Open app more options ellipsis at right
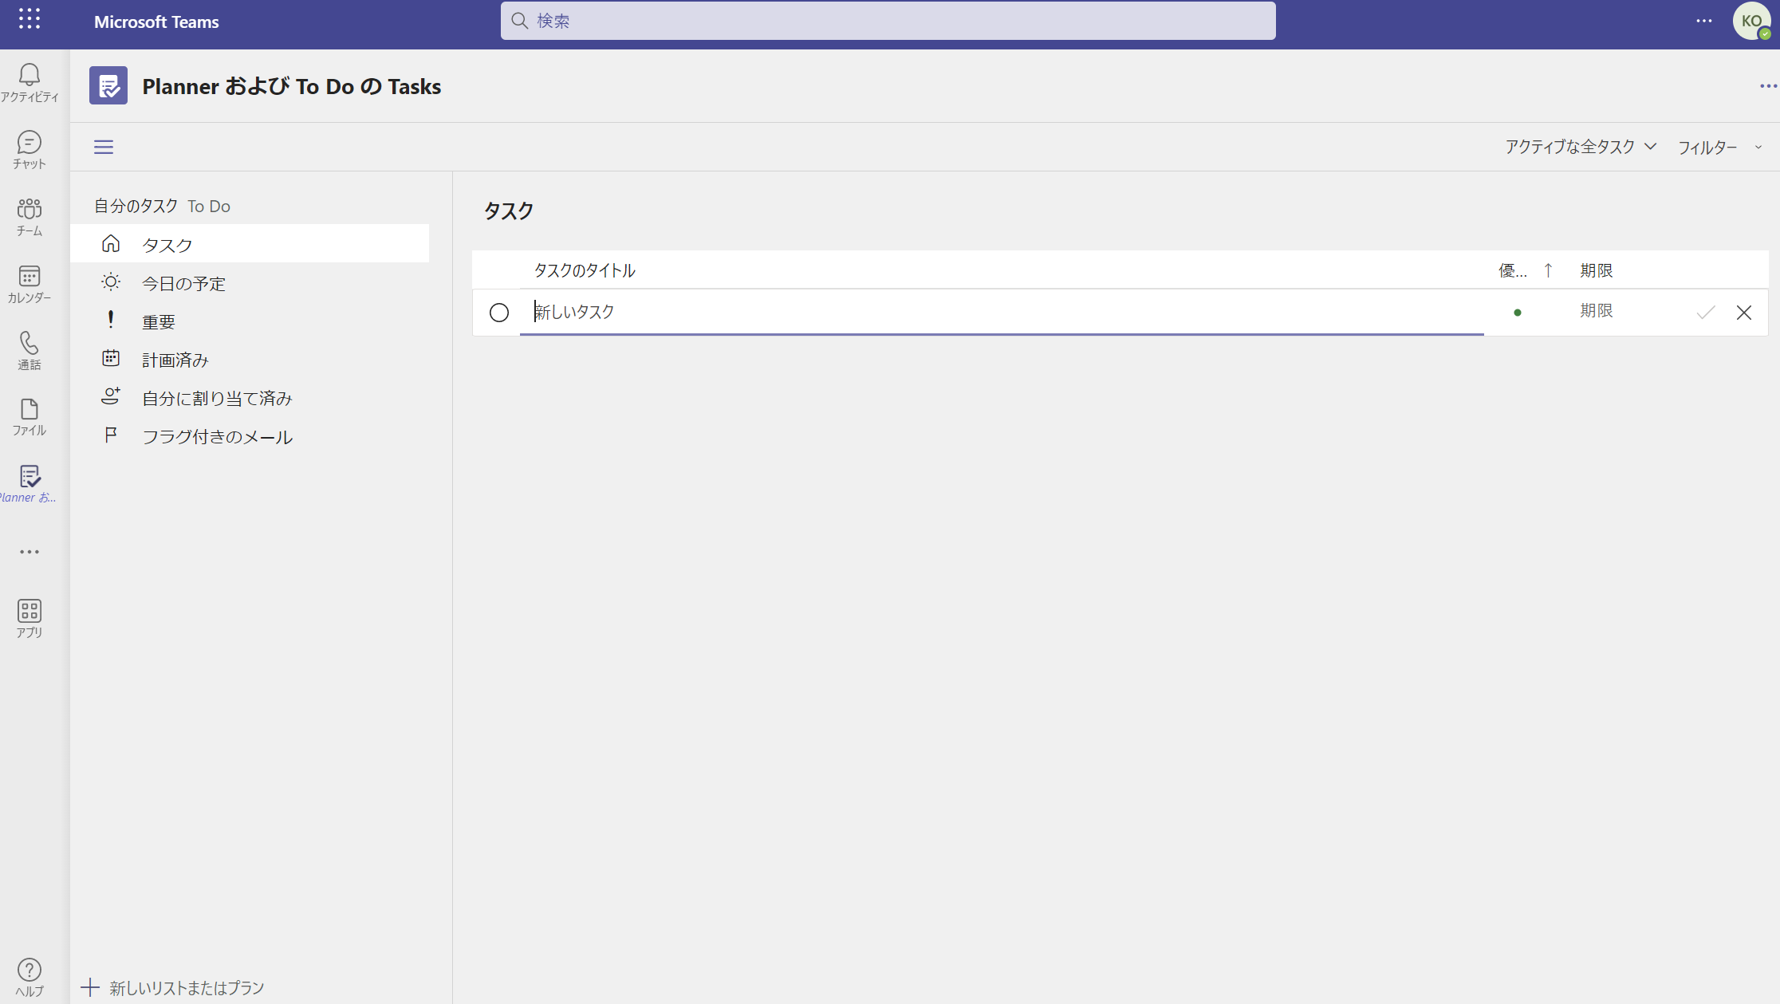1780x1004 pixels. [x=1768, y=86]
